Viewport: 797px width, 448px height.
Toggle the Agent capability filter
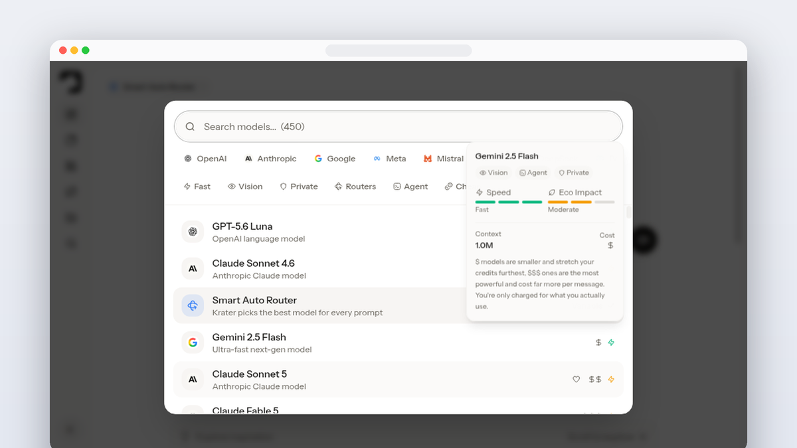[410, 187]
